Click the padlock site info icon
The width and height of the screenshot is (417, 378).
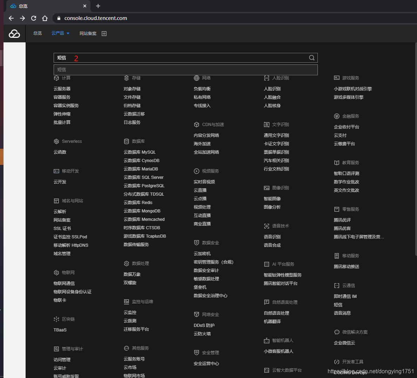tap(59, 18)
